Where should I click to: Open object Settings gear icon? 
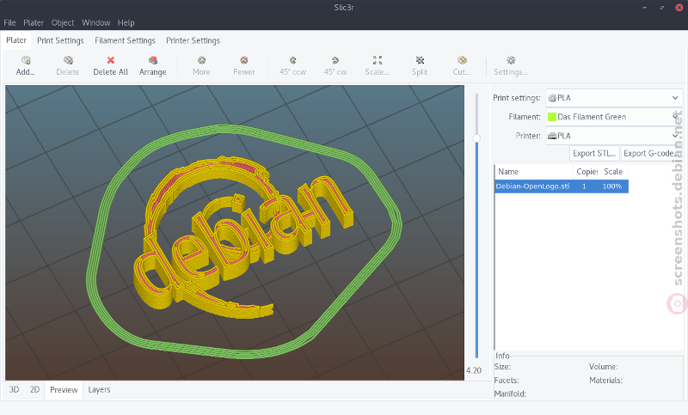[511, 60]
